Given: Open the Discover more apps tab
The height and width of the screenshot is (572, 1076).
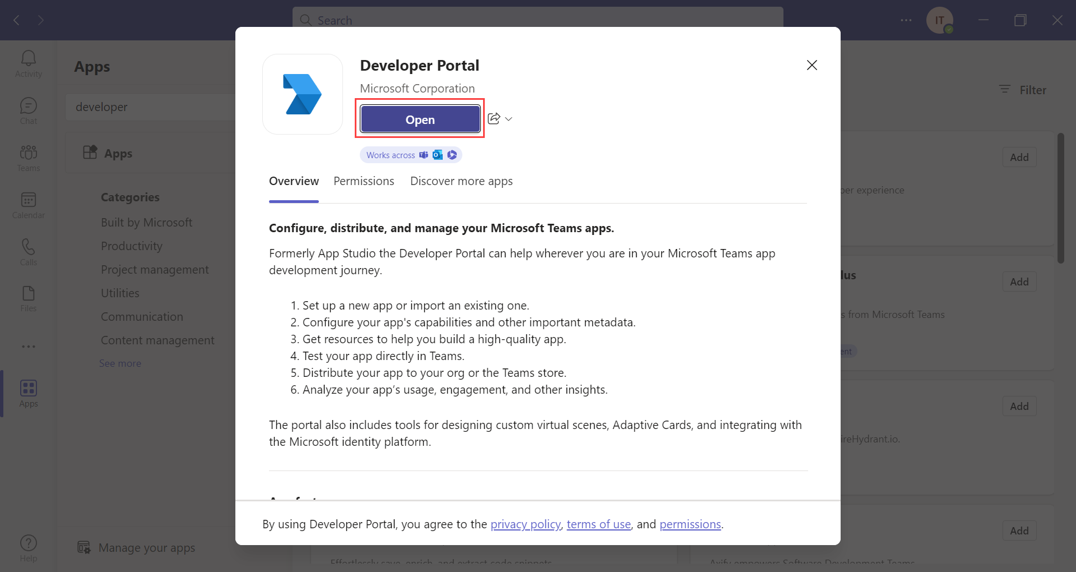Looking at the screenshot, I should (x=461, y=181).
